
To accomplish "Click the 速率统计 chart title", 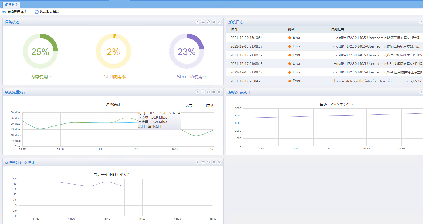I will point(113,105).
